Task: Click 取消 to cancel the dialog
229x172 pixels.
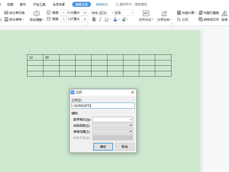Action: pos(124,147)
